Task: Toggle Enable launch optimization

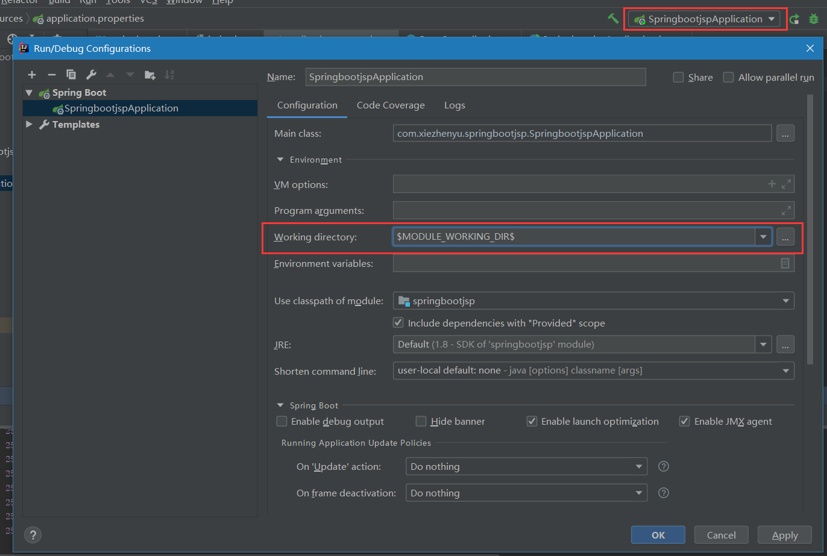Action: (x=532, y=421)
